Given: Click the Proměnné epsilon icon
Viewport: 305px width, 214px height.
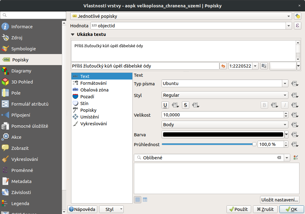Looking at the screenshot, I should [5, 170].
